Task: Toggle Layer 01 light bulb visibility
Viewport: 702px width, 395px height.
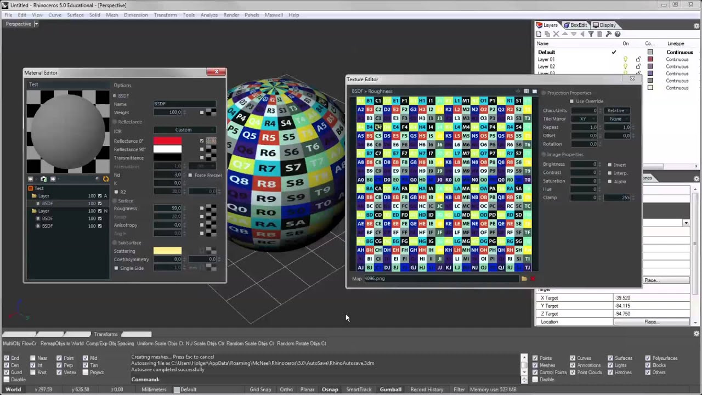Action: point(626,59)
